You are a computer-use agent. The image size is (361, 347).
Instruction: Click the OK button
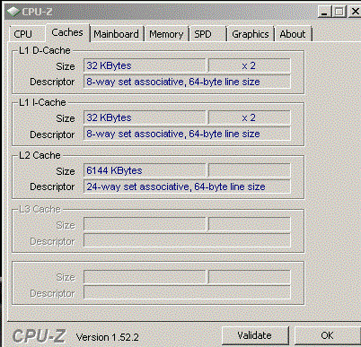(328, 335)
